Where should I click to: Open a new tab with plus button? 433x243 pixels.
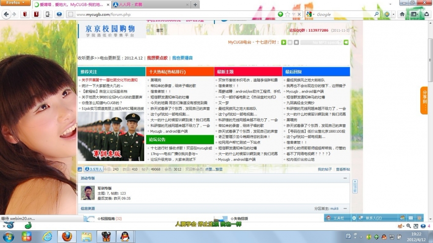pyautogui.click(x=195, y=5)
